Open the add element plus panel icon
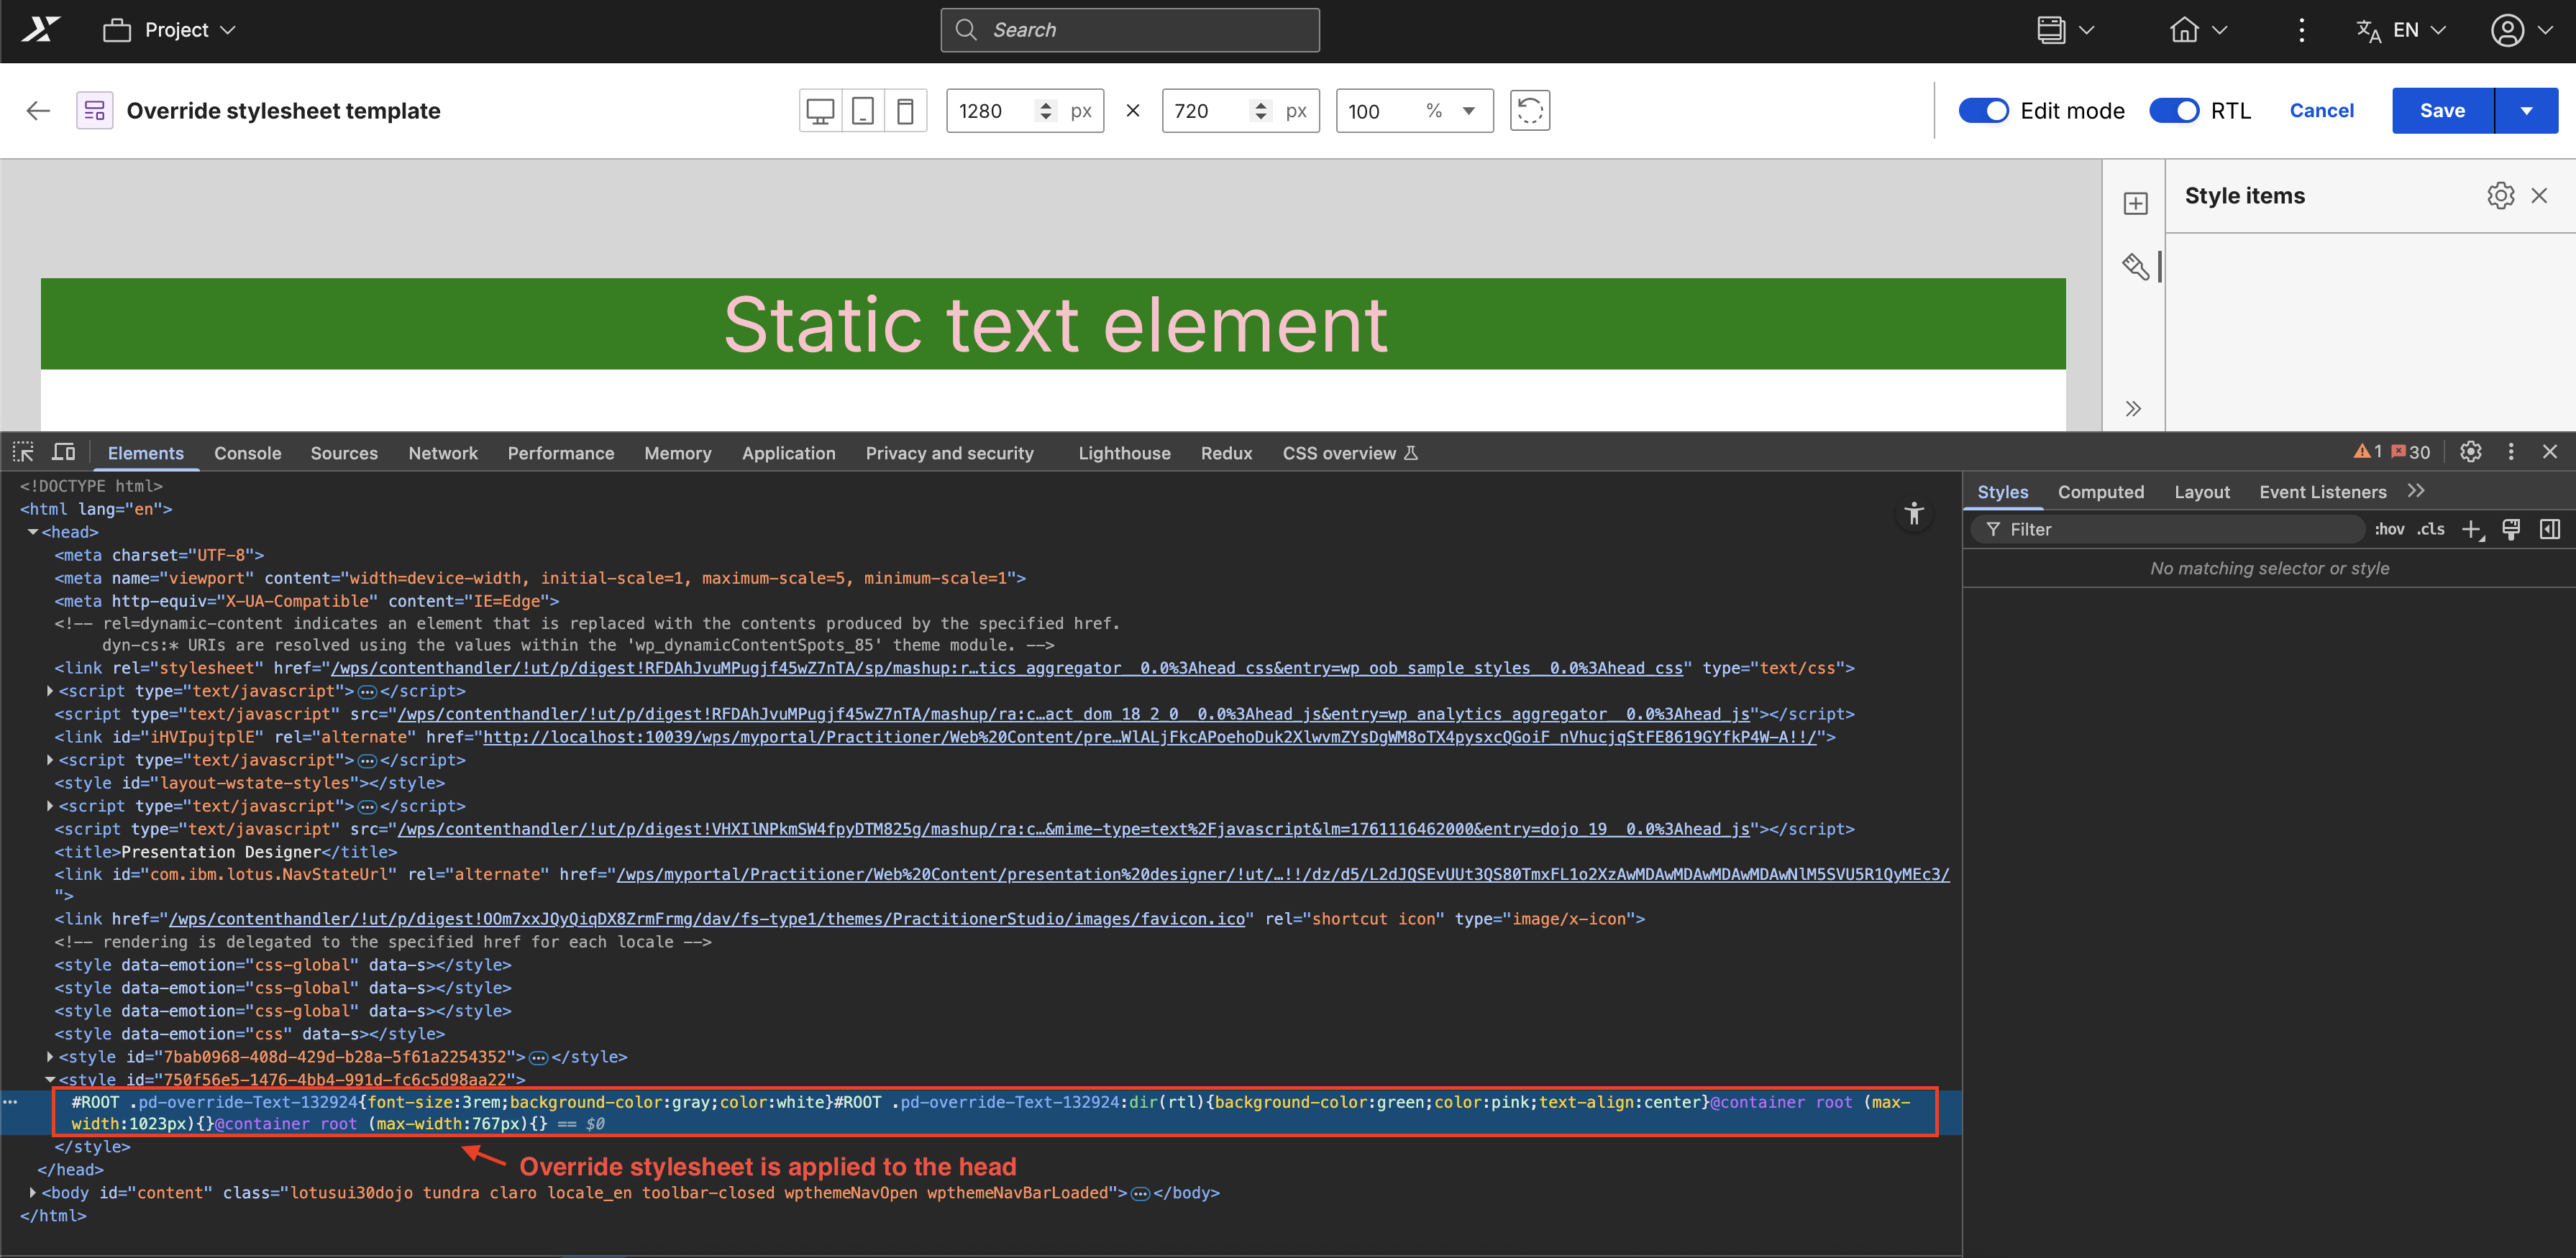This screenshot has width=2576, height=1258. [x=2135, y=204]
